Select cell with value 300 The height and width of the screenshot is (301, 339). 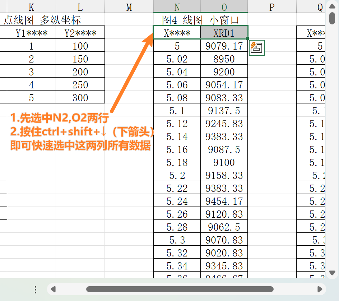pyautogui.click(x=80, y=97)
